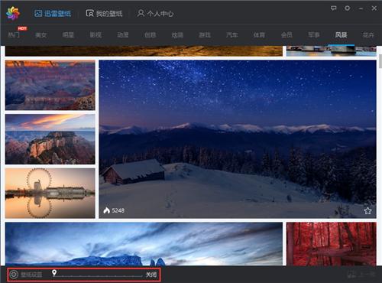This screenshot has height=283, width=382.
Task: Open the settings gear in the title bar
Action: pos(348,8)
